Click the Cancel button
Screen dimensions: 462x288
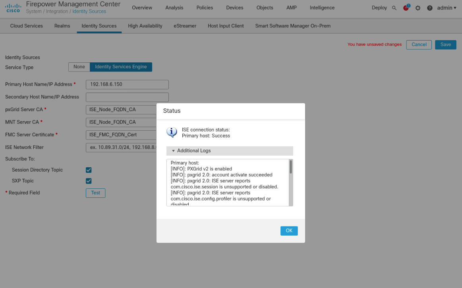click(419, 45)
